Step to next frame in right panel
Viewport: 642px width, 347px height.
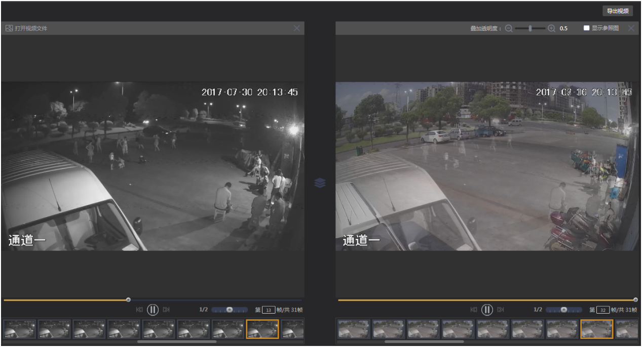[x=501, y=310]
